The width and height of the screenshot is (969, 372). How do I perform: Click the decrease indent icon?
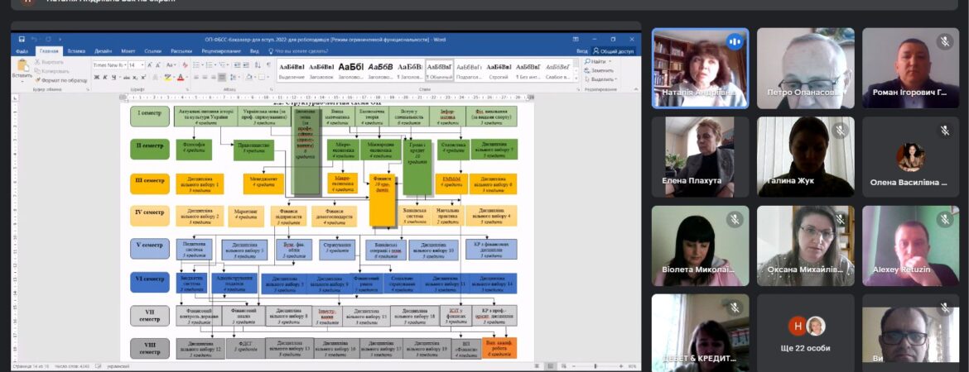coord(237,65)
